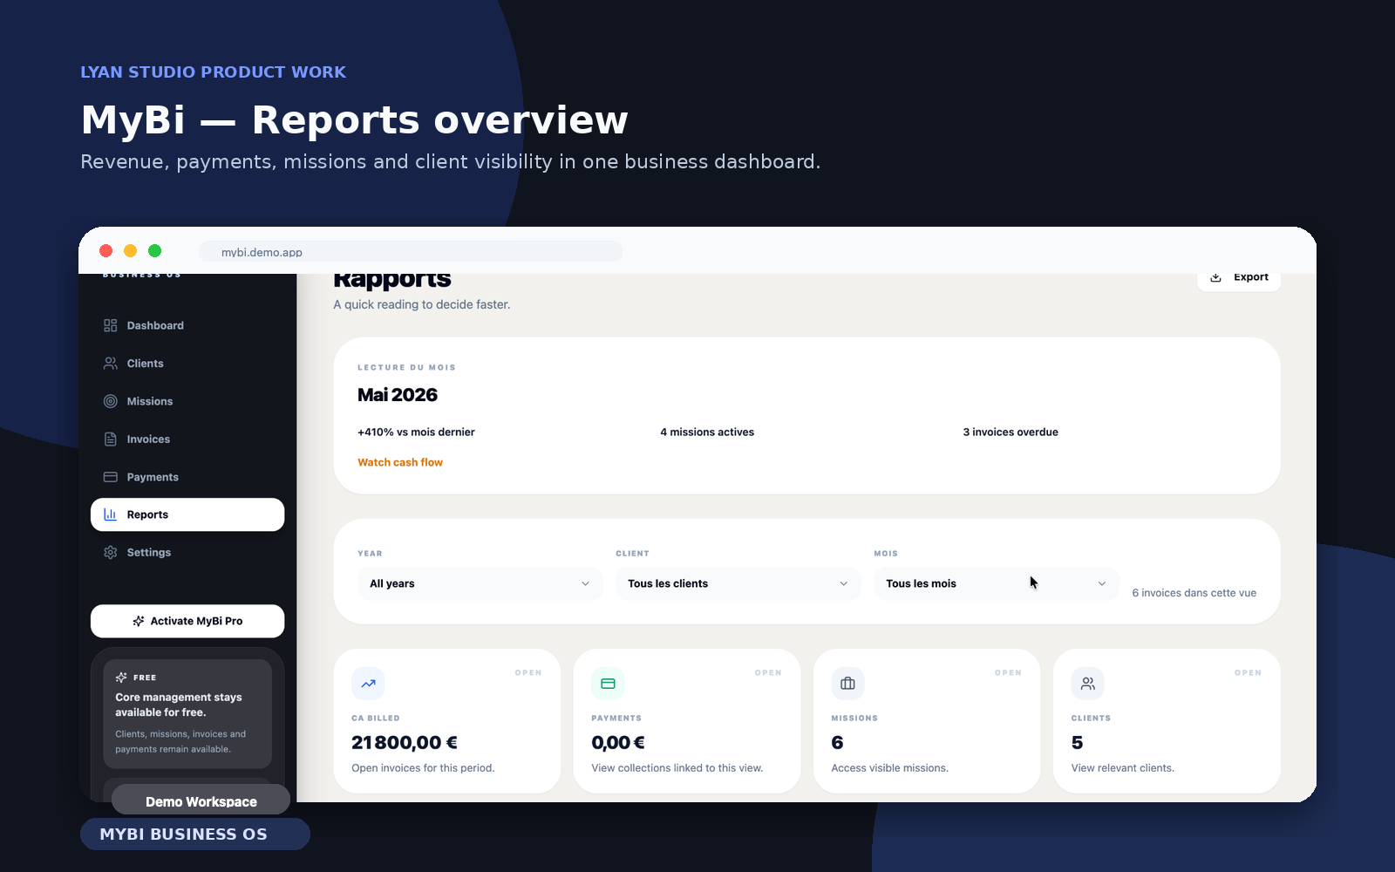
Task: Click '+410% vs mois dernier' text
Action: coord(416,432)
